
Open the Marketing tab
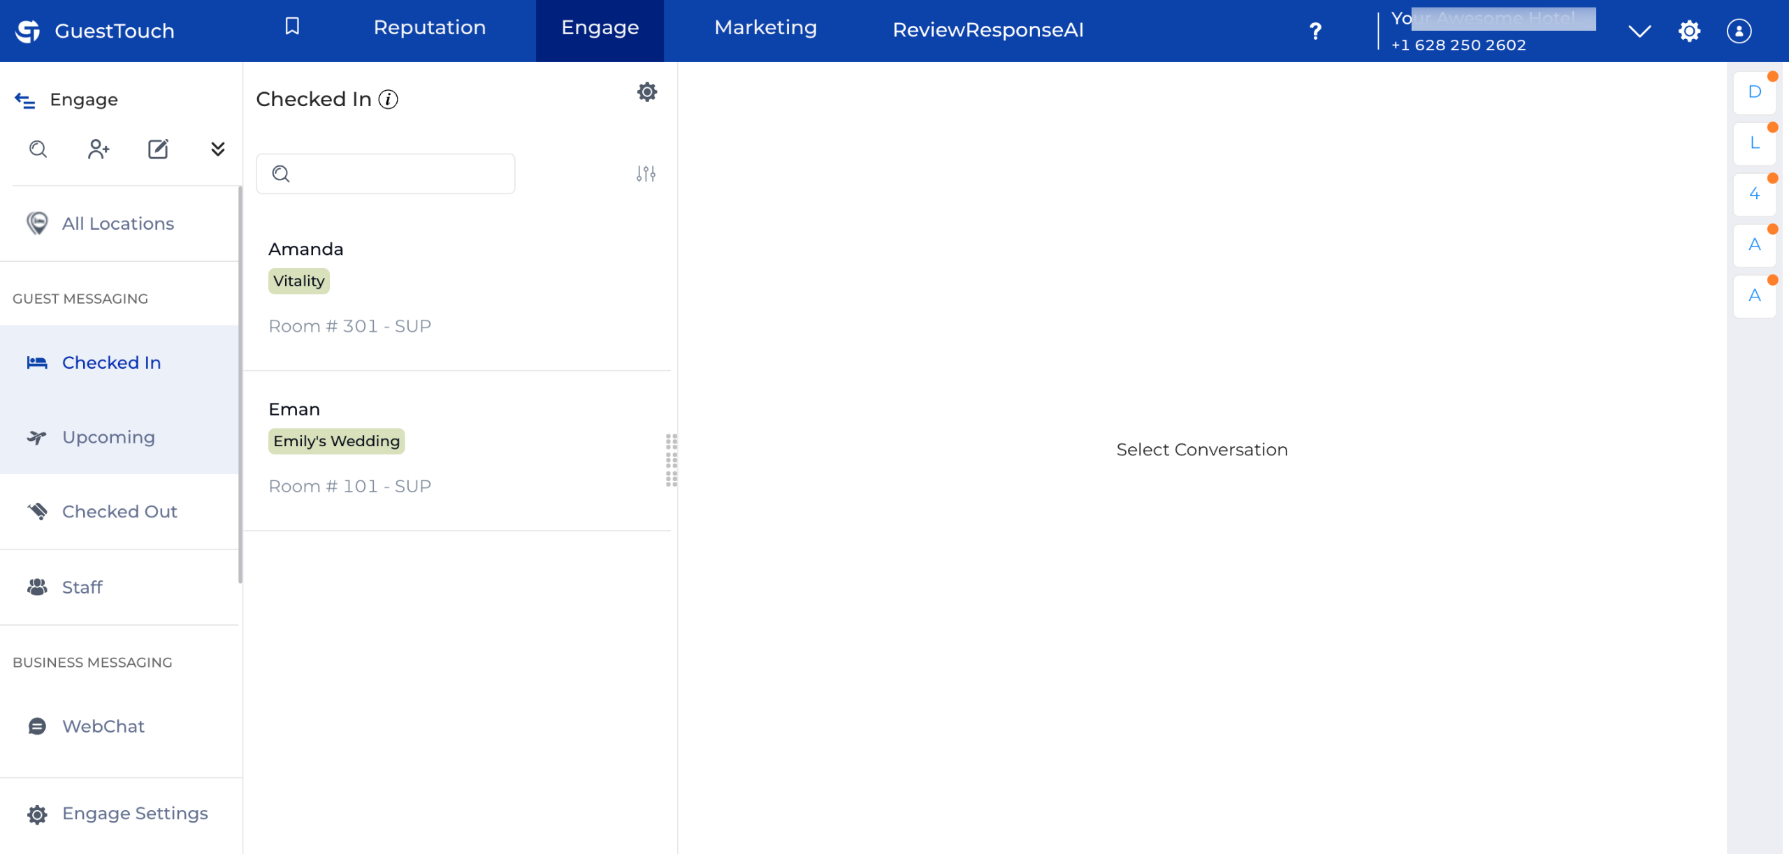click(x=765, y=28)
